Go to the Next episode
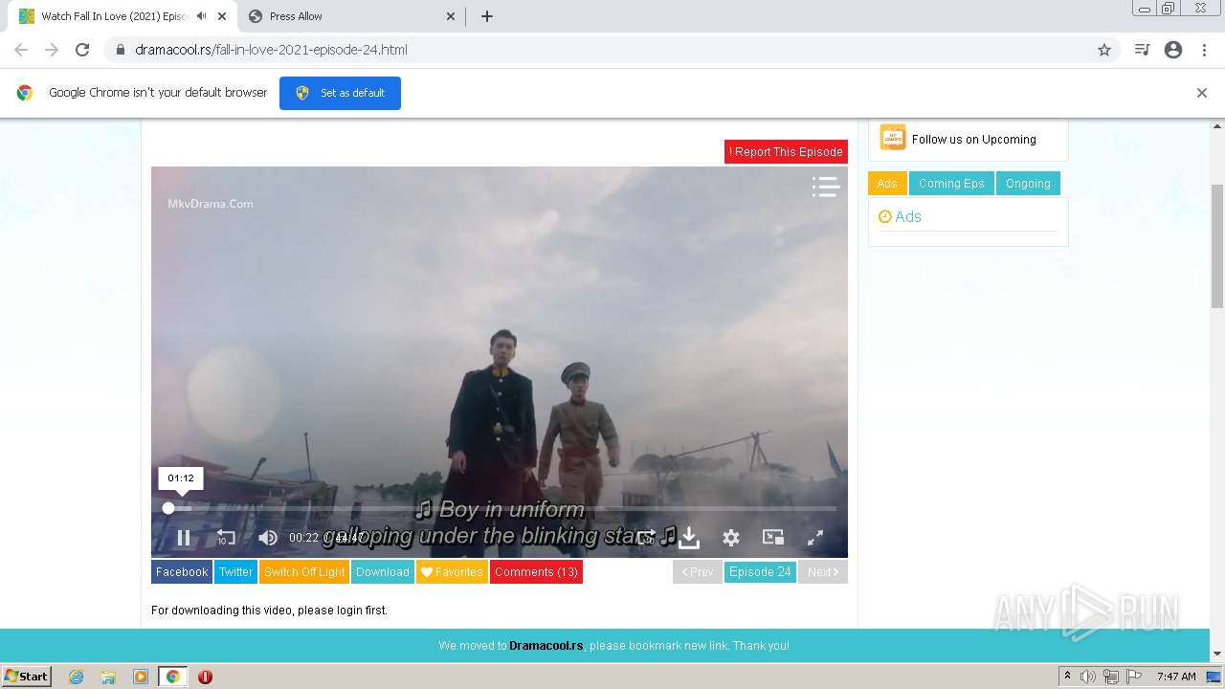The width and height of the screenshot is (1225, 689). pos(822,572)
